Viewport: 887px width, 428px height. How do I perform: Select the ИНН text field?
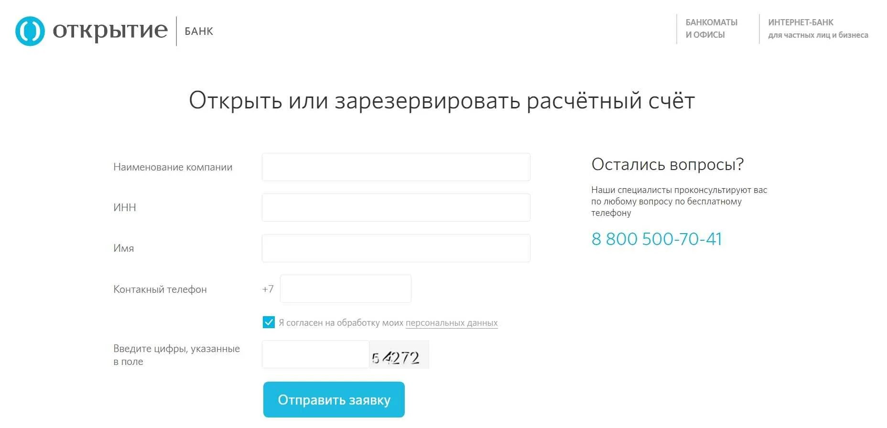396,207
